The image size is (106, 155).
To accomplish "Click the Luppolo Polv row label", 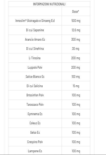I will 35,67.
